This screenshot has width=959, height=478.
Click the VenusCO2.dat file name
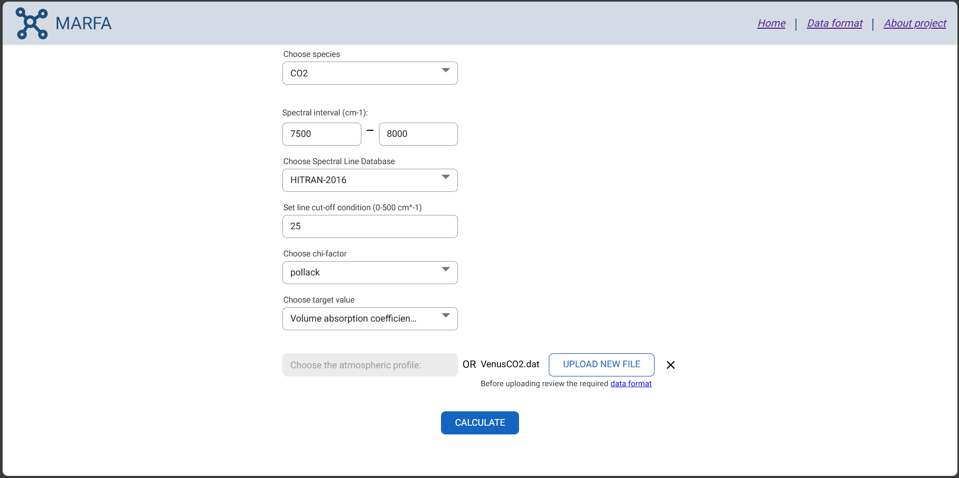tap(510, 365)
